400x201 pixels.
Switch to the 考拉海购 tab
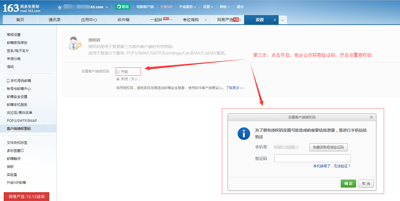(x=191, y=20)
